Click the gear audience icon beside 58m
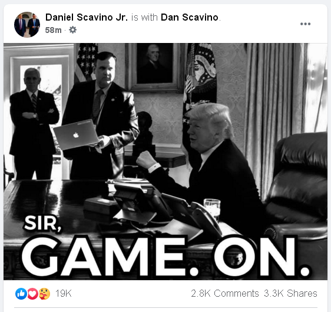331x312 pixels. [x=72, y=30]
